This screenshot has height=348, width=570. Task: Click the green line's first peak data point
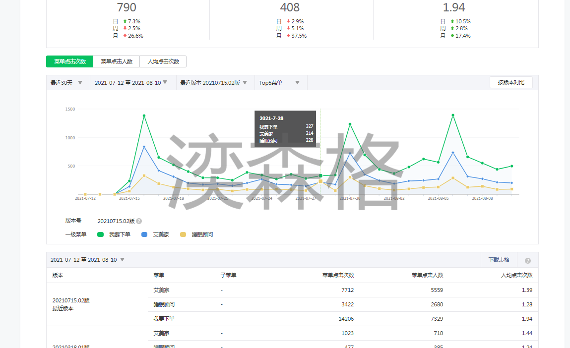click(144, 116)
